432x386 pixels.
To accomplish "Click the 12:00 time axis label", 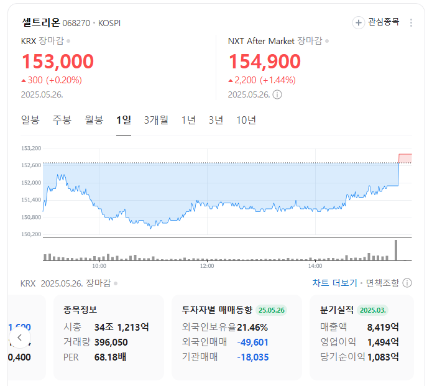I will (x=207, y=266).
